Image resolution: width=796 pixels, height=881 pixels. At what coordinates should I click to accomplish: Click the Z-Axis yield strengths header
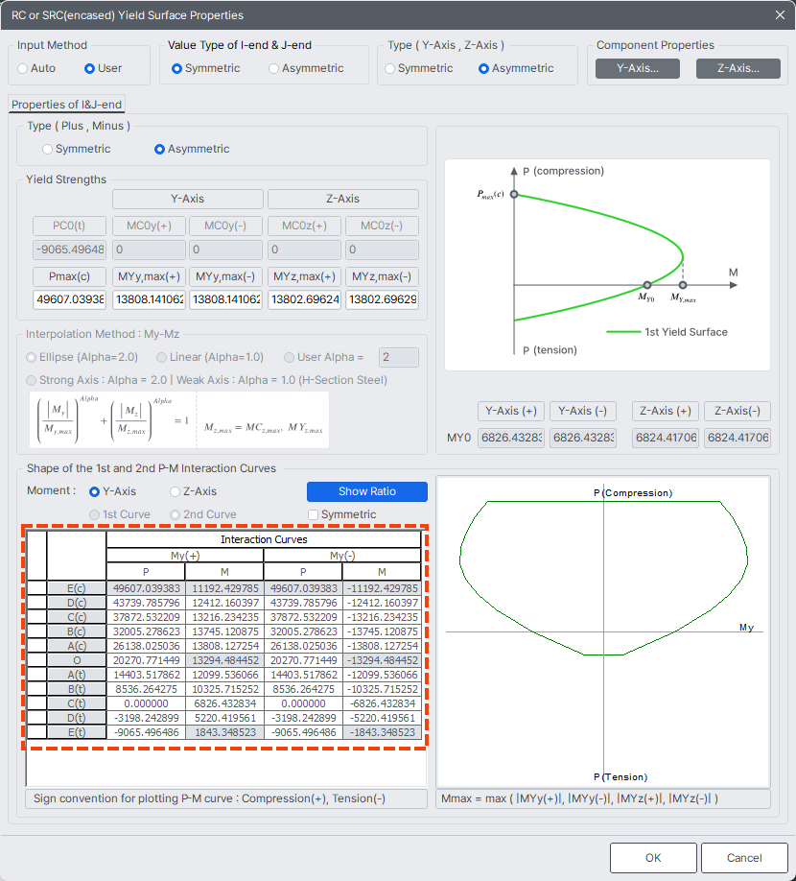coord(343,199)
